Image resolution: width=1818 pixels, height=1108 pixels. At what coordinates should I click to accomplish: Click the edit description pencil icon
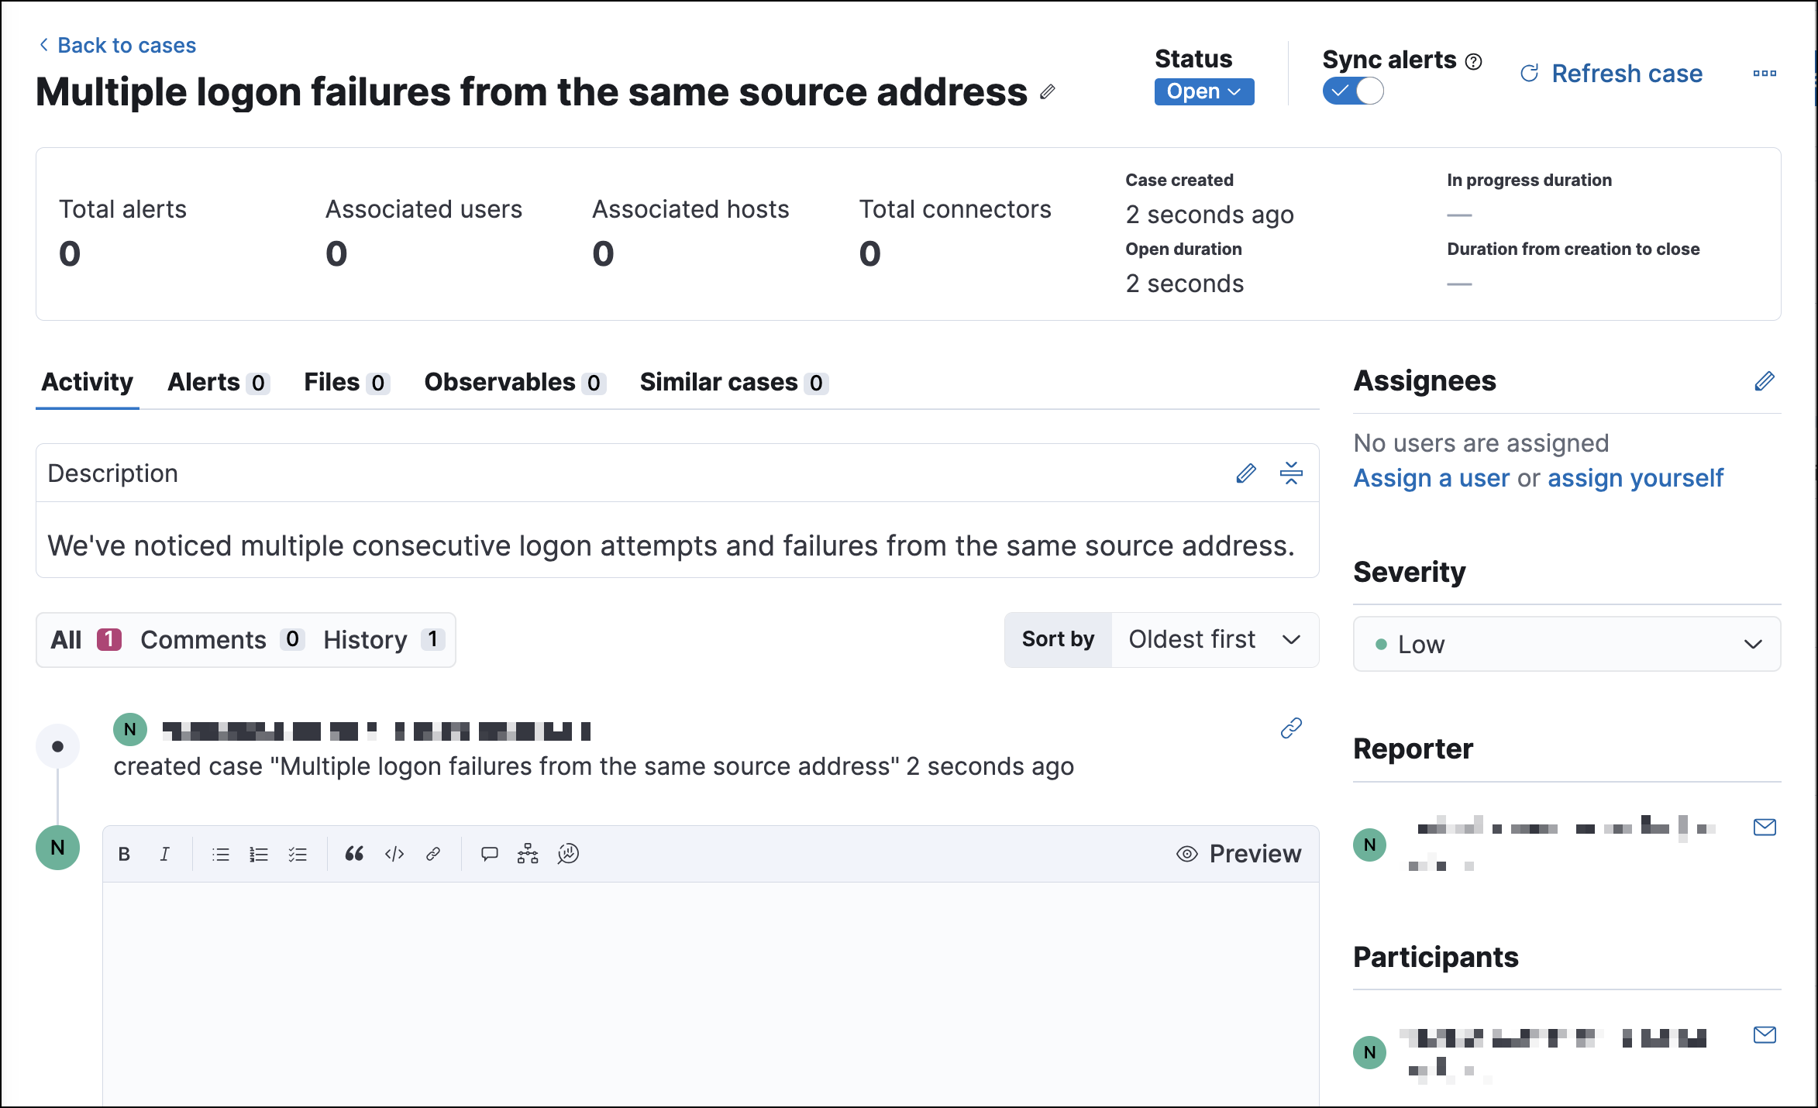(x=1245, y=473)
